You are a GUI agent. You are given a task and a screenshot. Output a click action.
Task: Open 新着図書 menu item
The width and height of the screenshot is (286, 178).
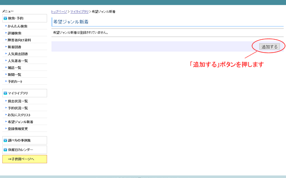coord(14,47)
